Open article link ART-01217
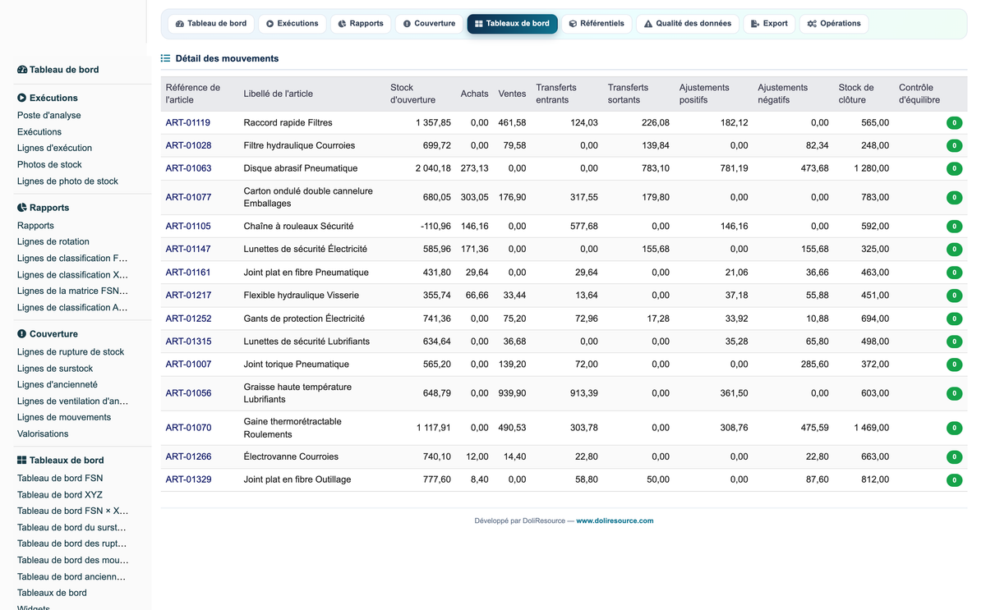986x610 pixels. tap(188, 296)
